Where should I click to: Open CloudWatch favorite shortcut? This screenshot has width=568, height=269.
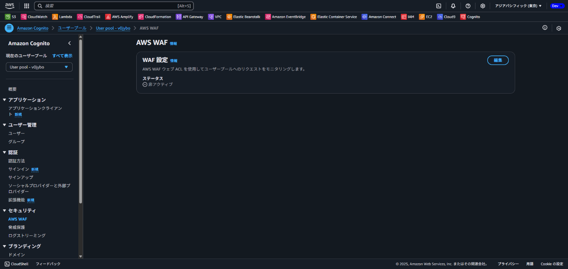pos(34,17)
